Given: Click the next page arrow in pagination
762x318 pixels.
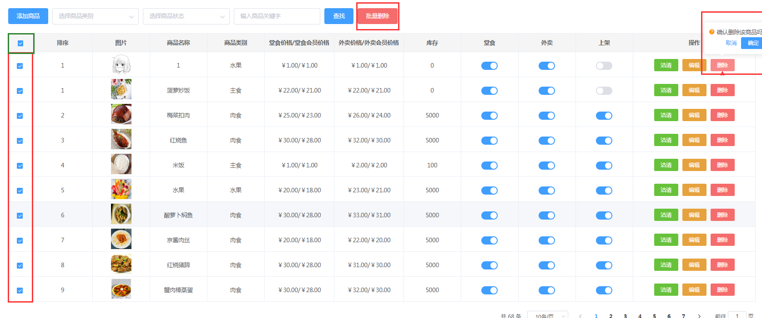Looking at the screenshot, I should tap(699, 316).
